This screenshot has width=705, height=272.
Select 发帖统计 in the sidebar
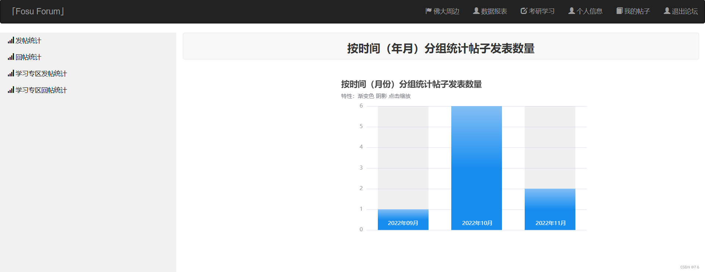click(25, 41)
